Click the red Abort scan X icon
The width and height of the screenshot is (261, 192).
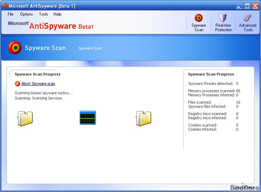click(17, 84)
